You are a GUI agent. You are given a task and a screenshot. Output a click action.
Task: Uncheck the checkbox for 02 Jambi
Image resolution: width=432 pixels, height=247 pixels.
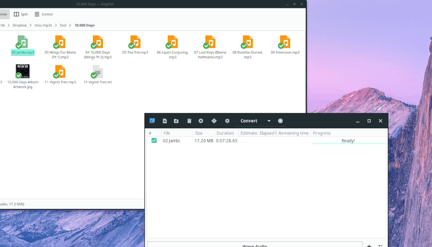(154, 141)
